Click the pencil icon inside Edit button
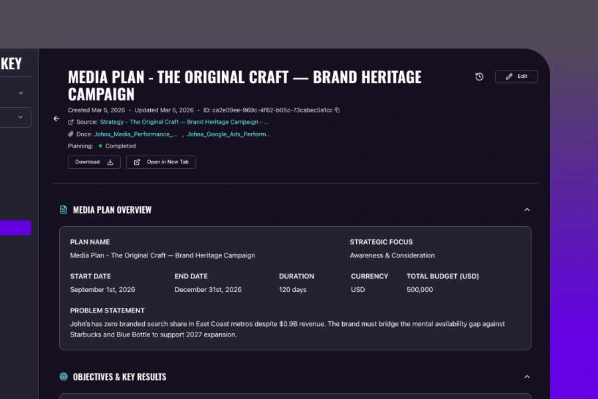This screenshot has width=598, height=399. point(509,76)
